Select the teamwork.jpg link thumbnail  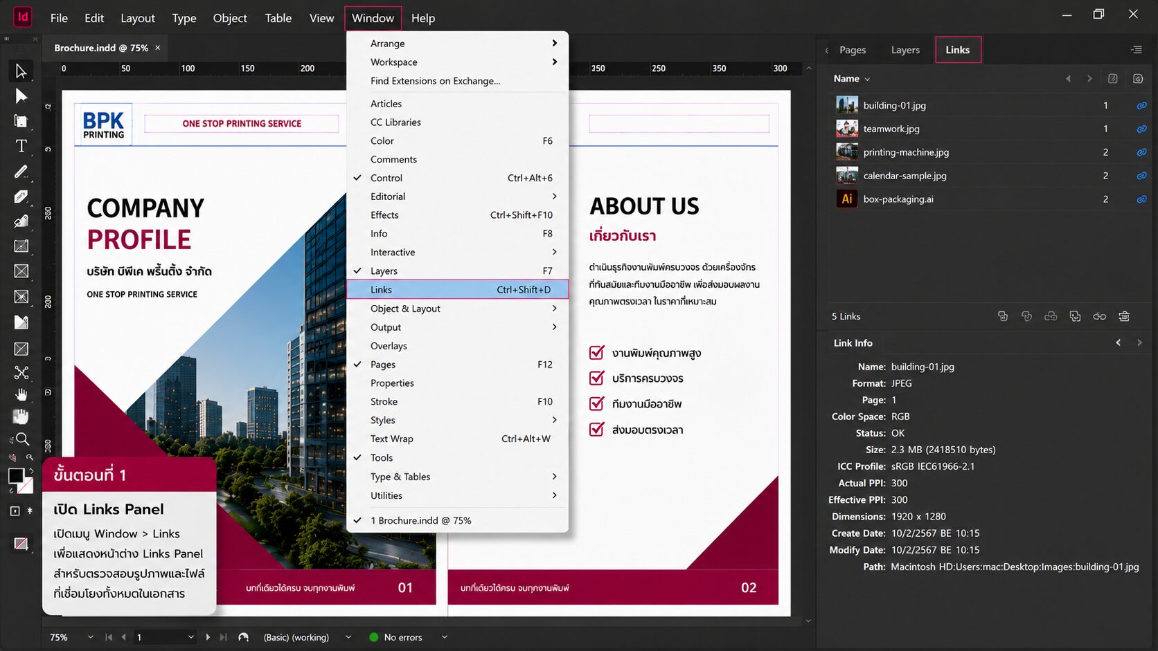[x=846, y=129]
